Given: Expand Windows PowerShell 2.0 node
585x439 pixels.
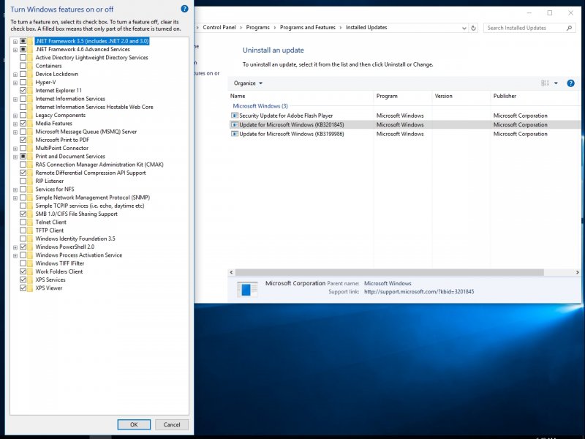Looking at the screenshot, I should [x=15, y=247].
